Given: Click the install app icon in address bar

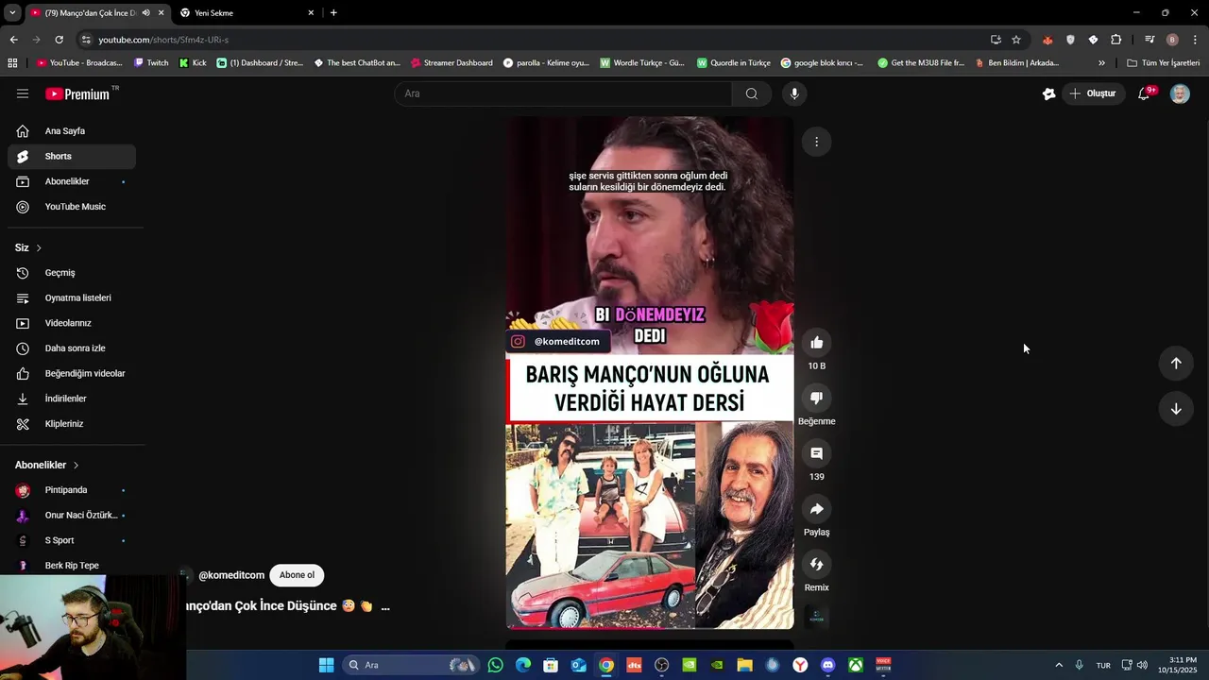Looking at the screenshot, I should click(x=996, y=40).
